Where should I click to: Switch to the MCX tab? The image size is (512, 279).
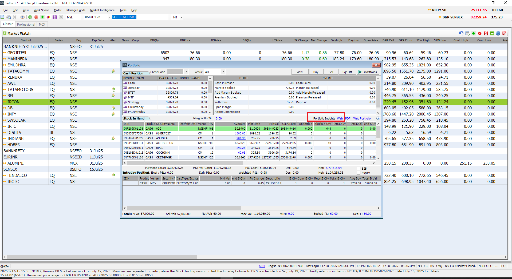pyautogui.click(x=42, y=24)
